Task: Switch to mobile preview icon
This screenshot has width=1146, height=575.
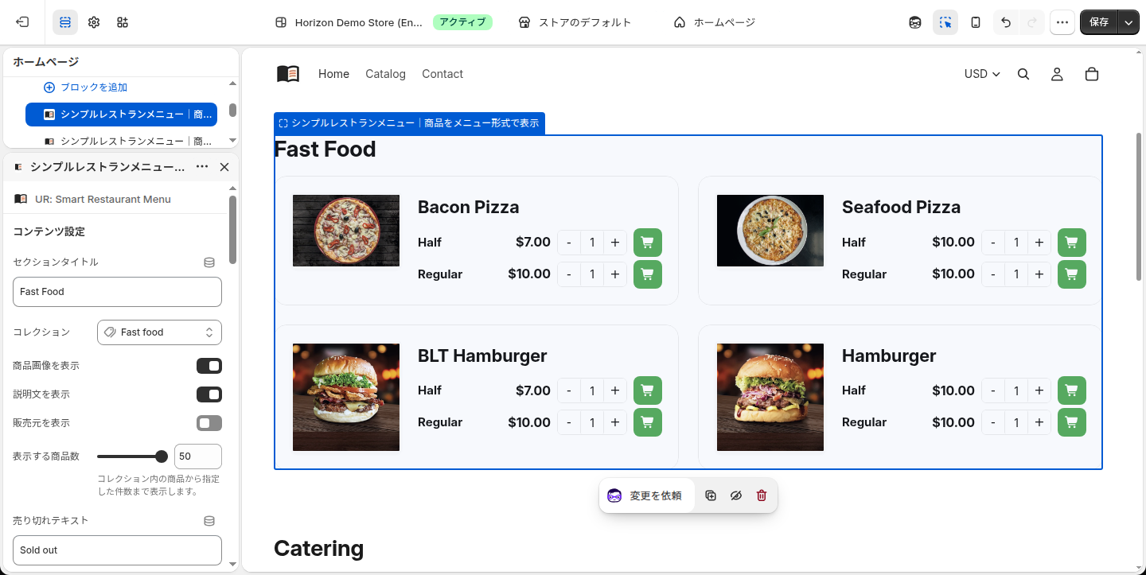Action: point(976,22)
